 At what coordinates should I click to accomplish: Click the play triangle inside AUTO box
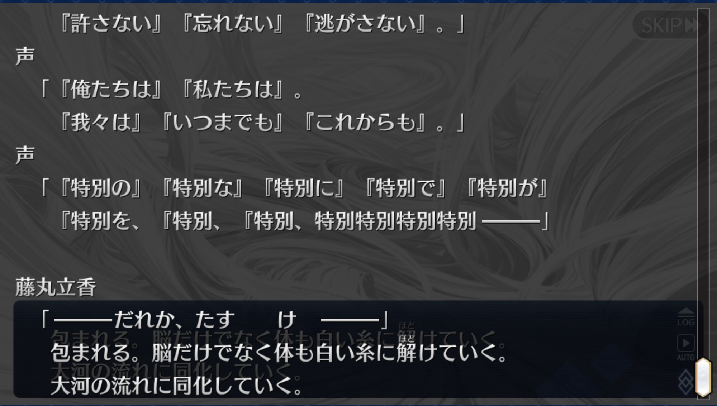pos(686,343)
